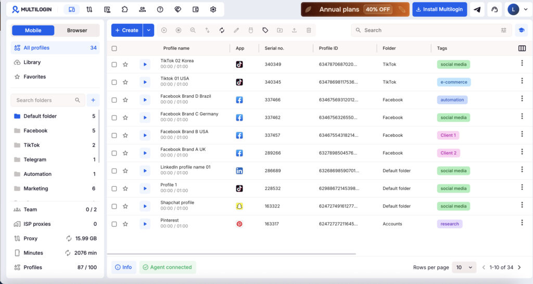Open the Default folder

[x=54, y=116]
